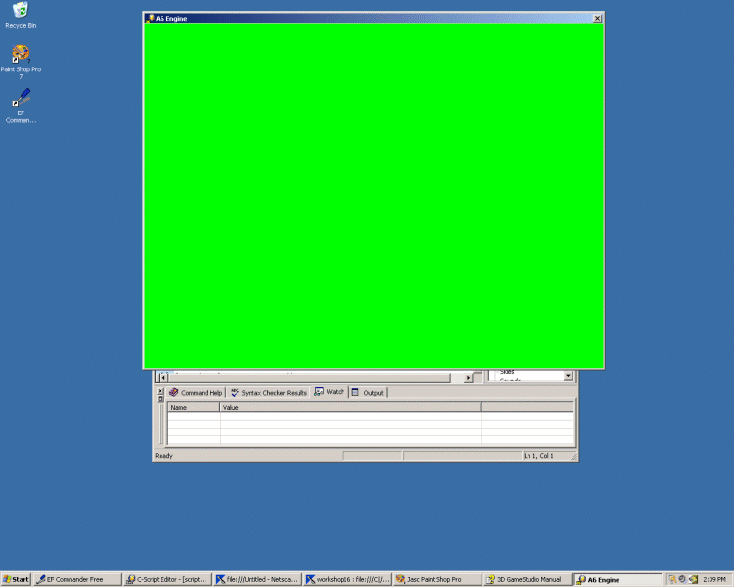734x587 pixels.
Task: Open the Windows Start menu
Action: point(17,579)
